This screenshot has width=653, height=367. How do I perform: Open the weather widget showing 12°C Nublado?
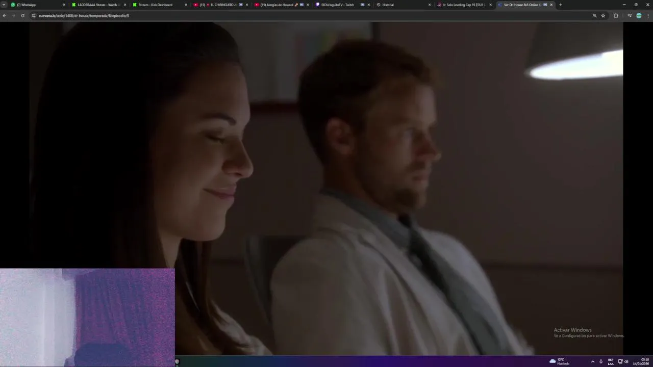559,361
